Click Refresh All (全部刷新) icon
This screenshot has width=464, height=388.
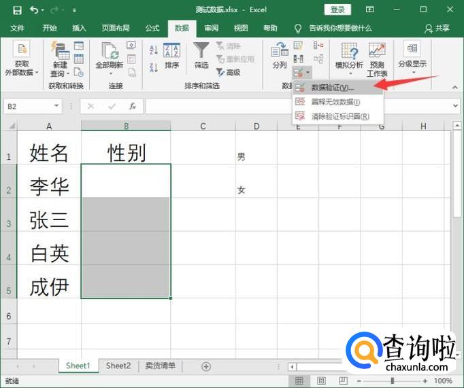click(x=109, y=54)
